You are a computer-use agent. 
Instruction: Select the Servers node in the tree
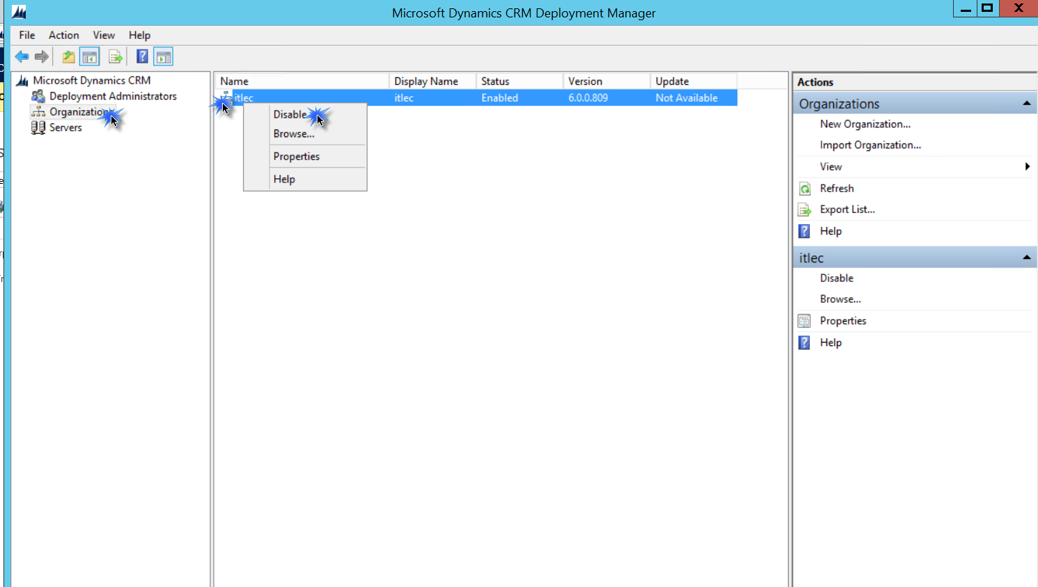click(x=65, y=127)
